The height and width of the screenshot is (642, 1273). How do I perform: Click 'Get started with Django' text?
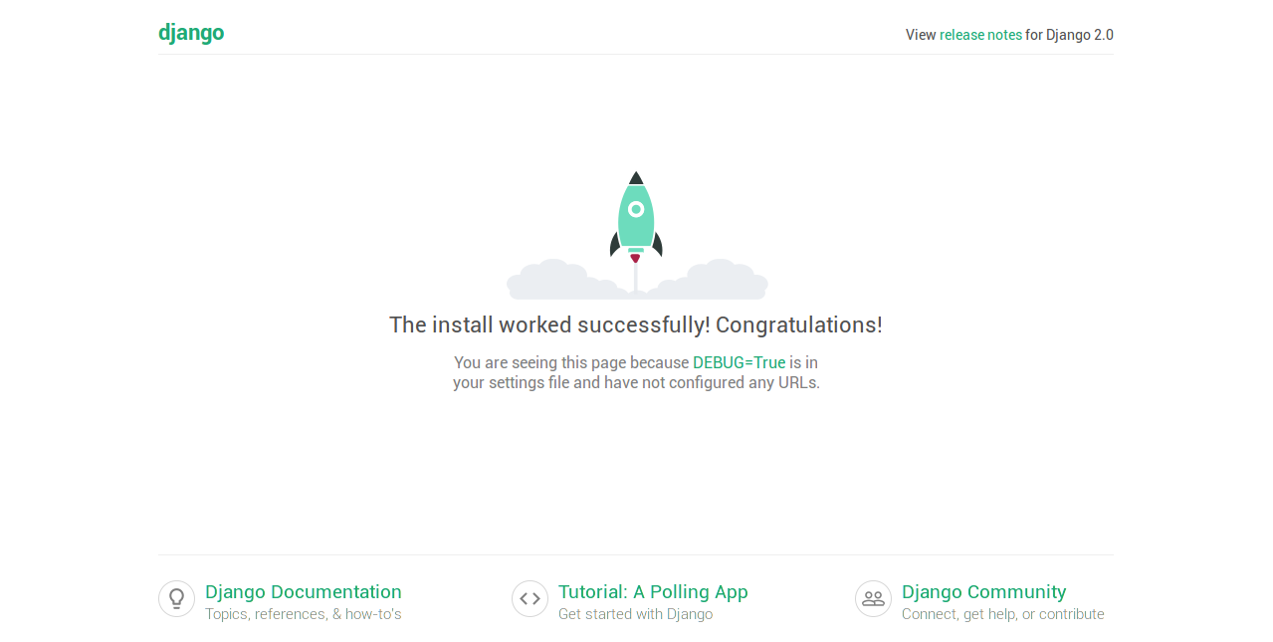click(635, 614)
